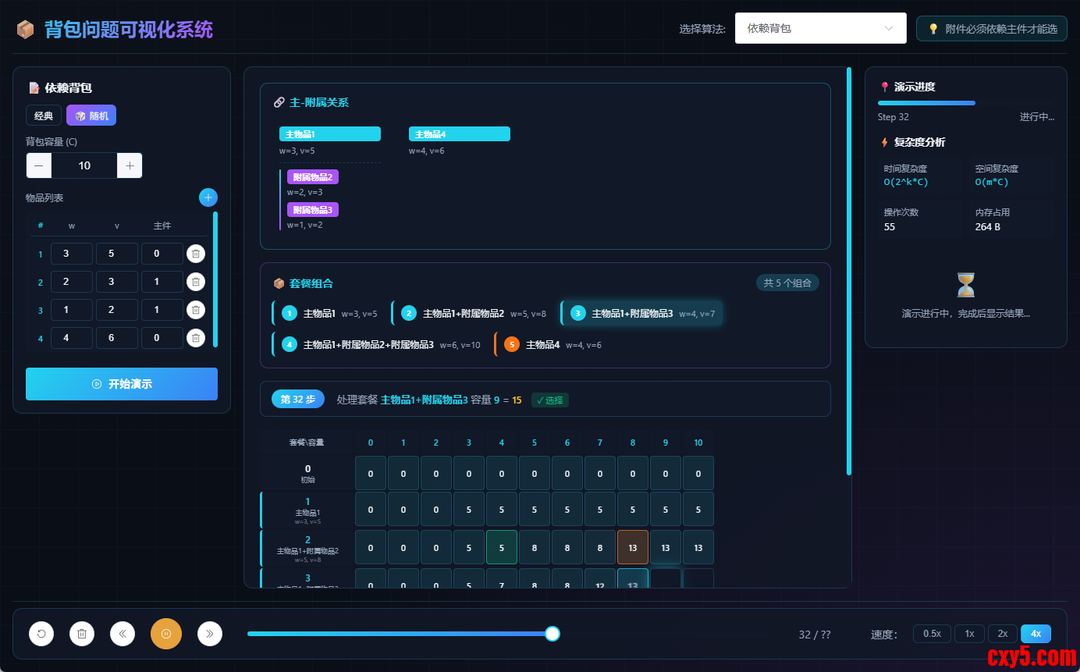Remove item 4 using its trash icon

pyautogui.click(x=196, y=338)
